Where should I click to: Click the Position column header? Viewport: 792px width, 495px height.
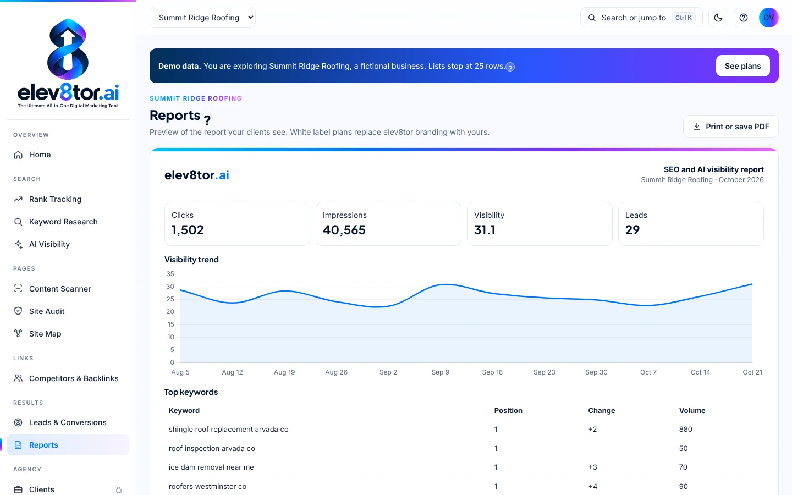(508, 411)
